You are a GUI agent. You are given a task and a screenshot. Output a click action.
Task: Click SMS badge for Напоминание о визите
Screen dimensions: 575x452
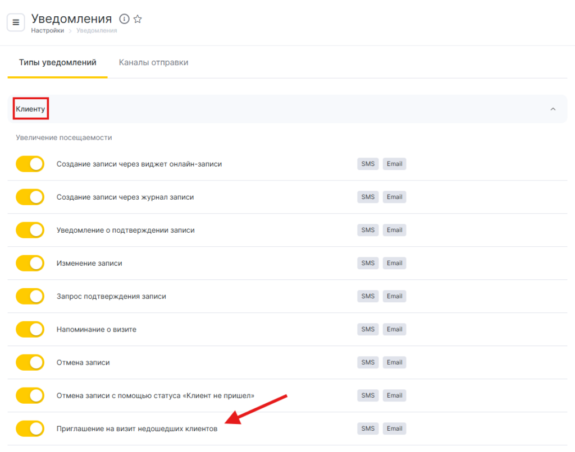pos(368,329)
